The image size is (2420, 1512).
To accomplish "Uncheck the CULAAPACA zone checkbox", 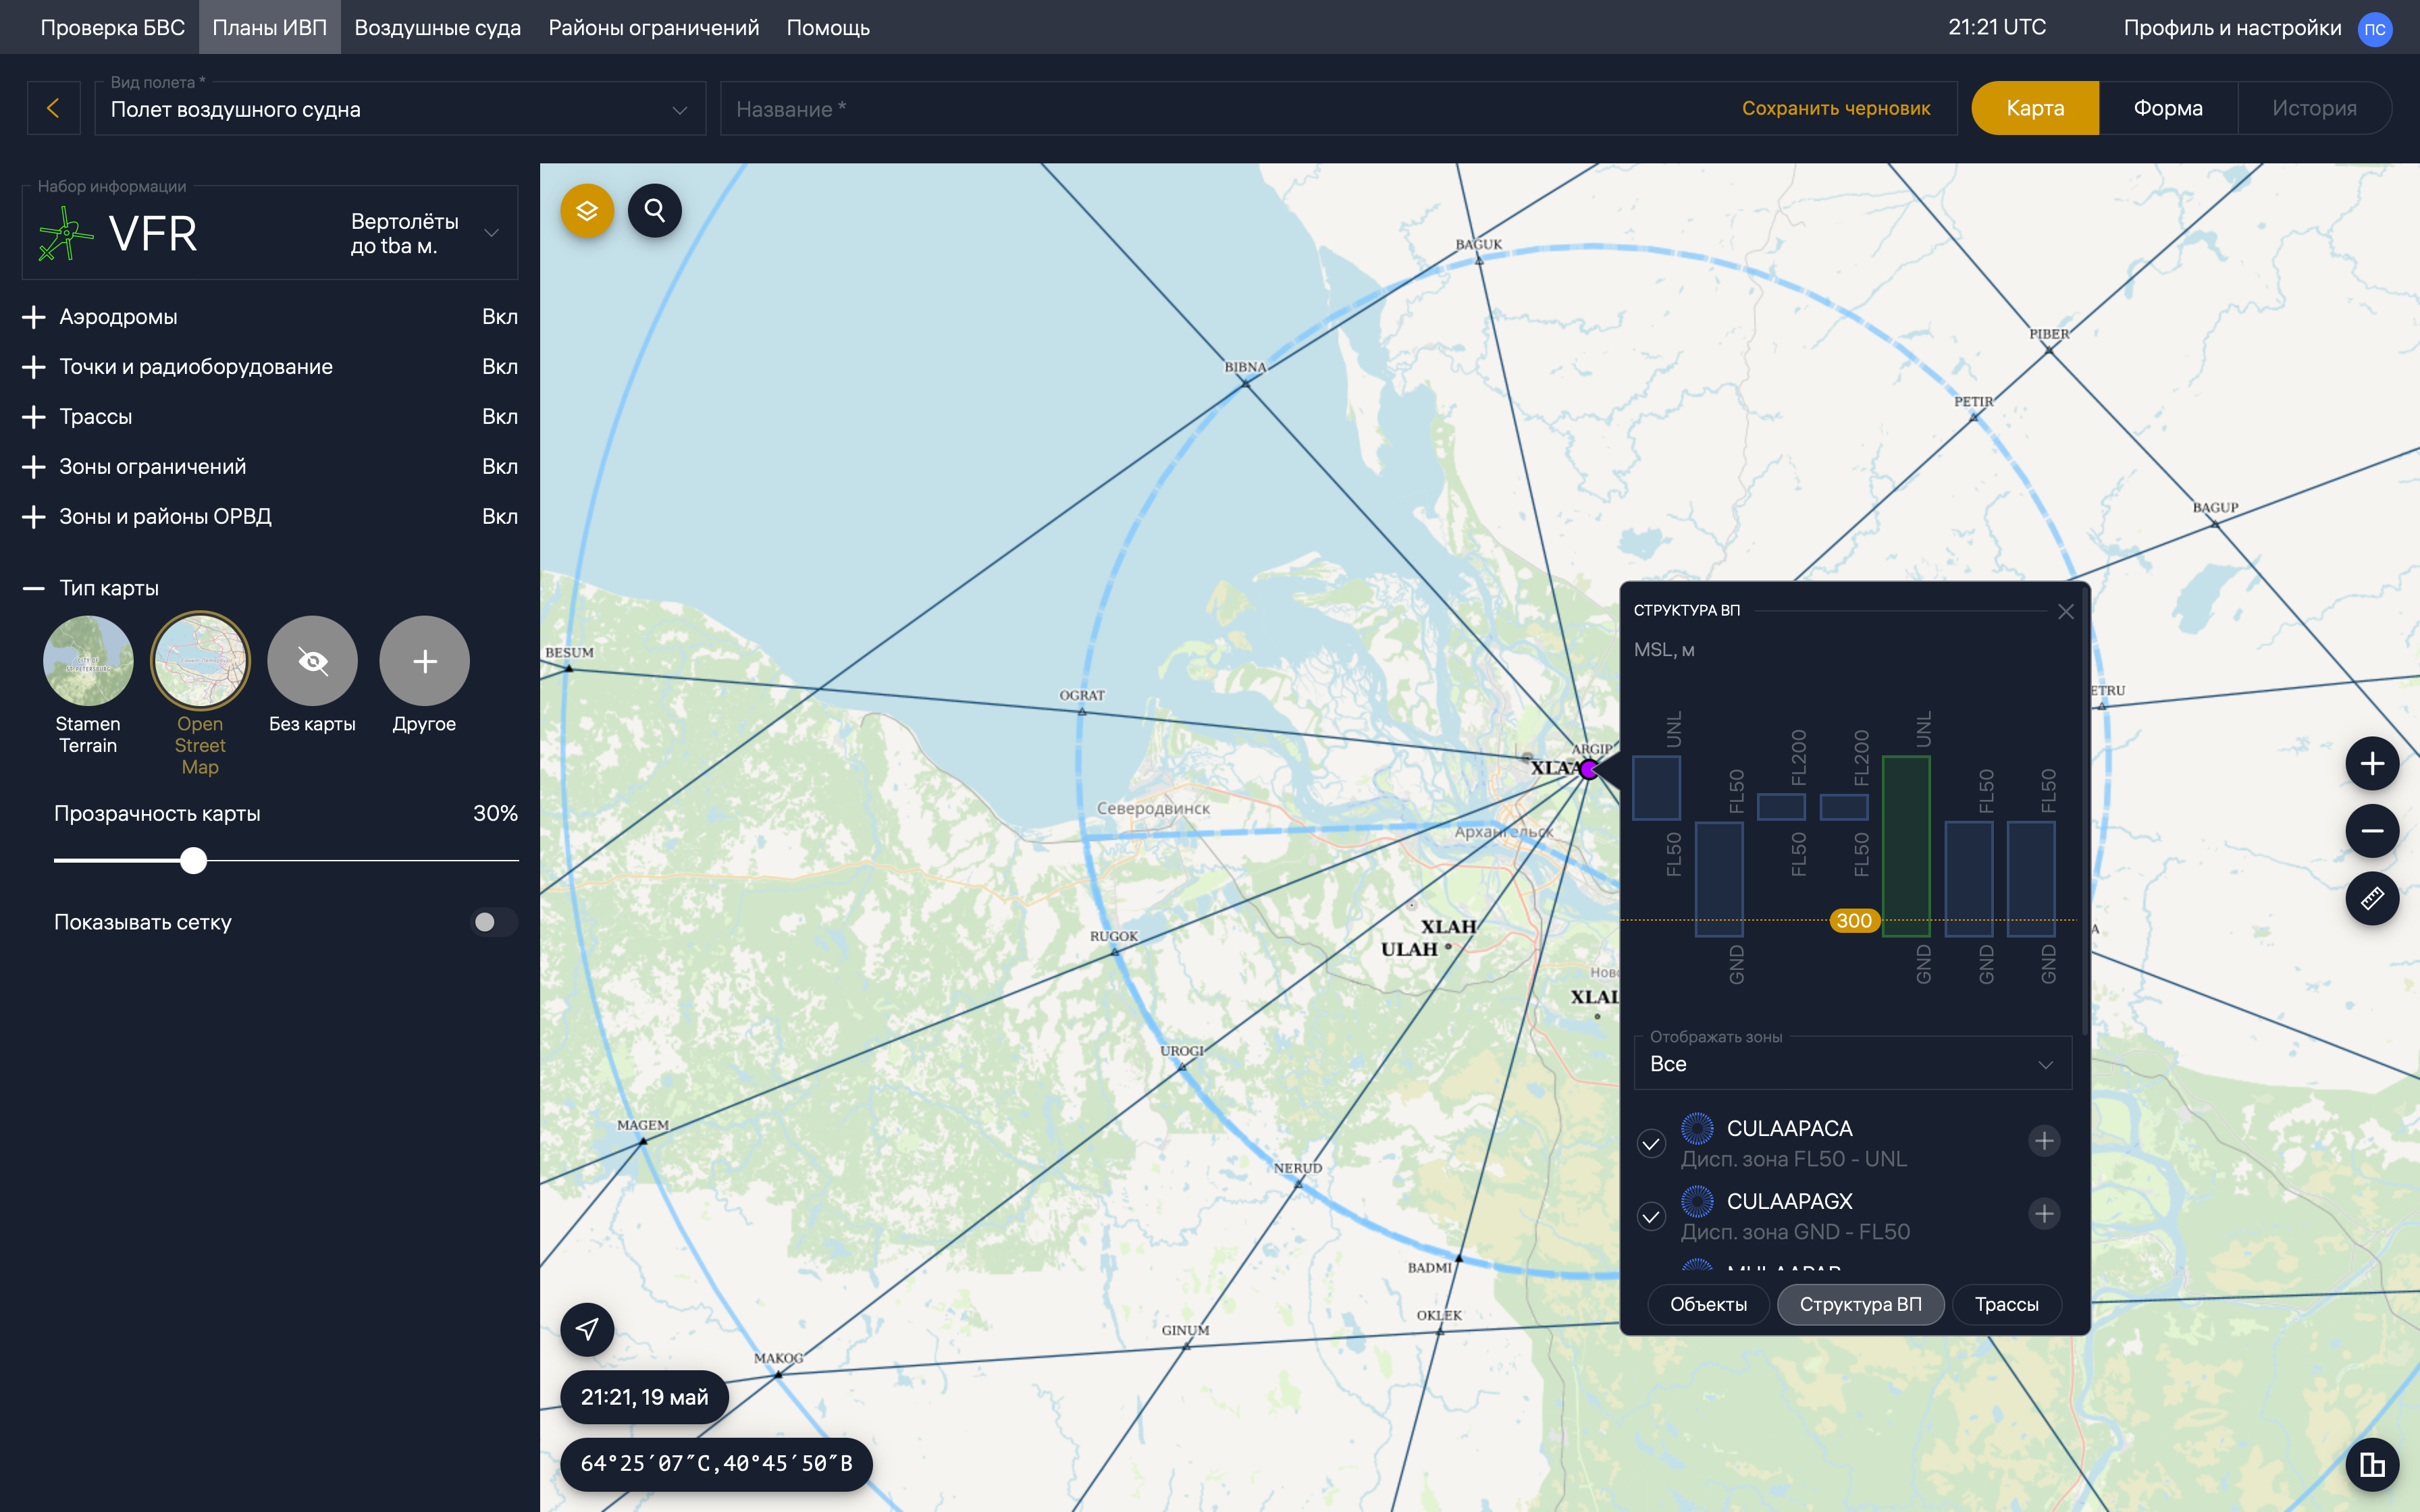I will pyautogui.click(x=1651, y=1143).
